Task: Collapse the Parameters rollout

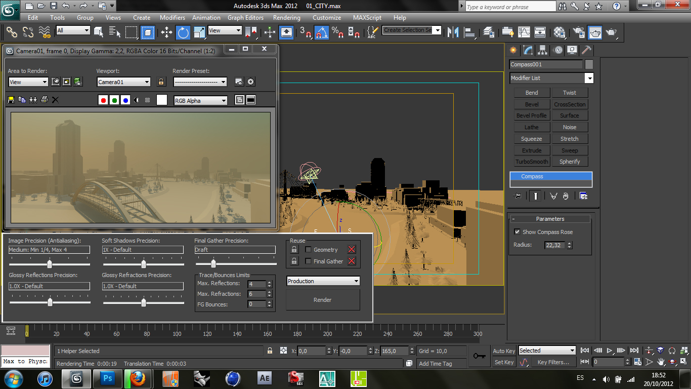Action: coord(550,219)
